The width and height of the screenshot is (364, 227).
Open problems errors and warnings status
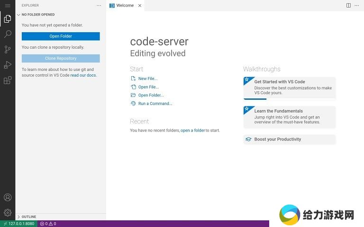click(48, 224)
